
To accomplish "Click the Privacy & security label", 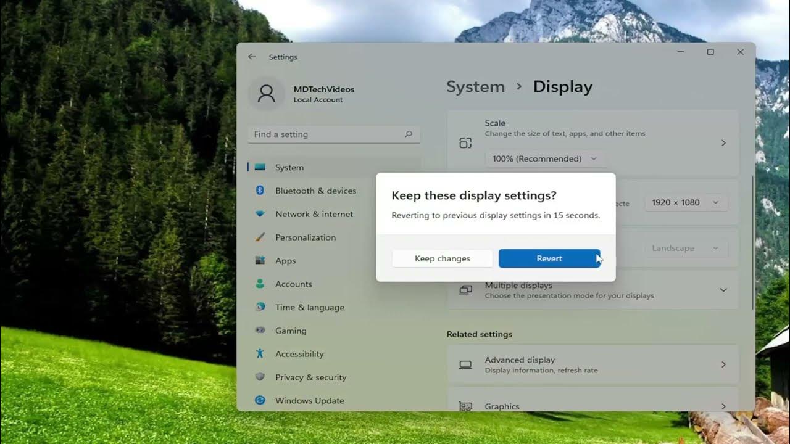I will (311, 377).
